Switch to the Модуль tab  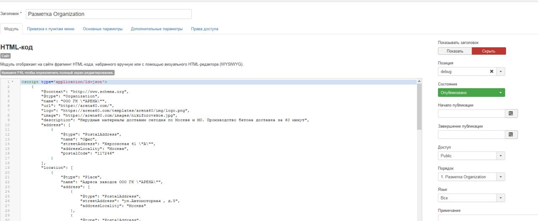(11, 29)
